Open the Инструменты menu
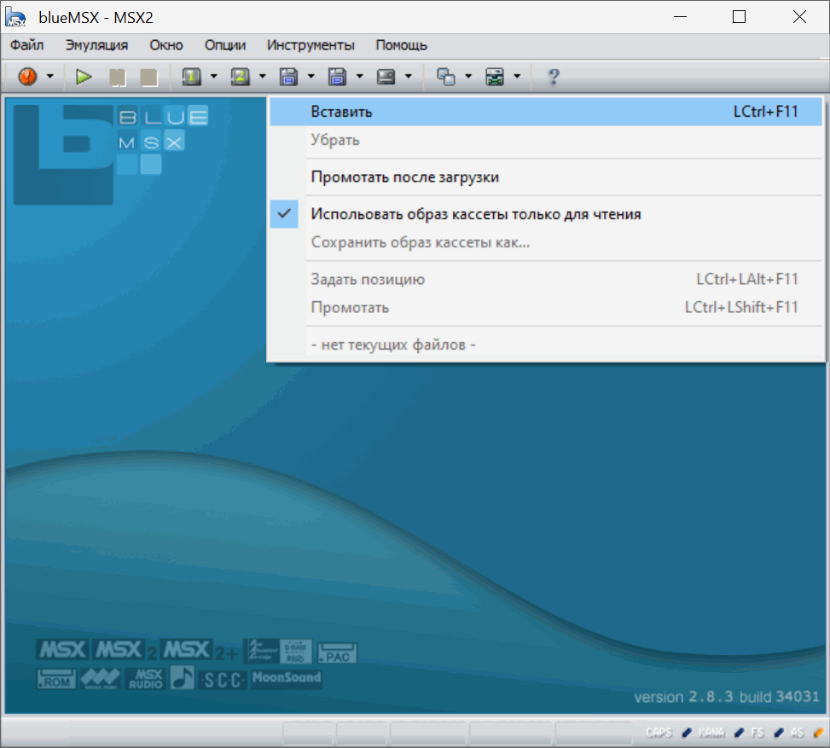 311,45
